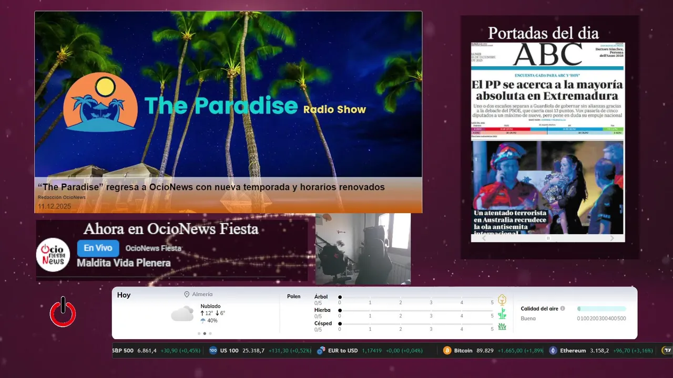Viewport: 673px width, 378px height.
Task: Click the Ahora en OcioNews Fiesta heading
Action: [171, 229]
